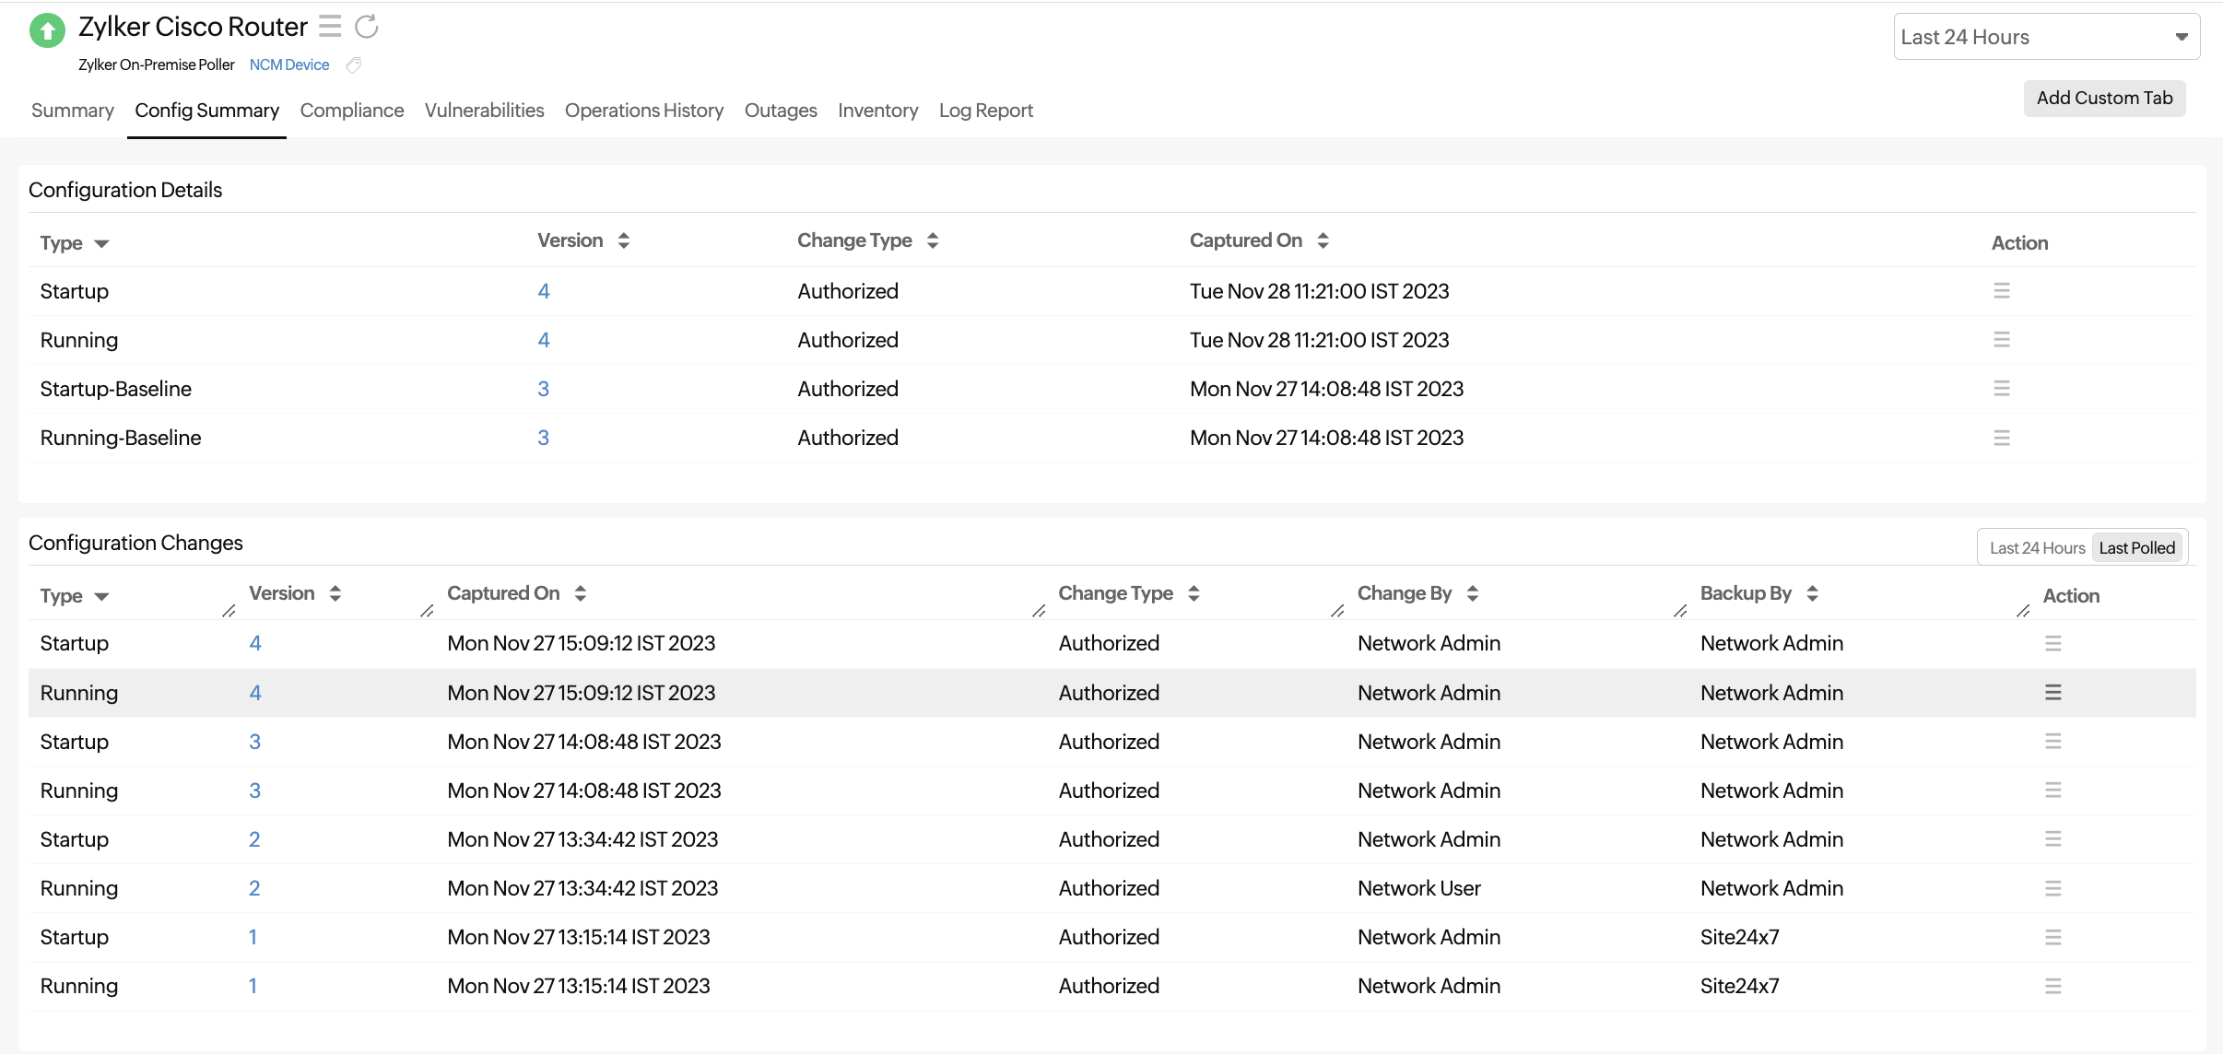Click Type column resize handle in Configuration Changes
The image size is (2223, 1054).
pyautogui.click(x=229, y=611)
